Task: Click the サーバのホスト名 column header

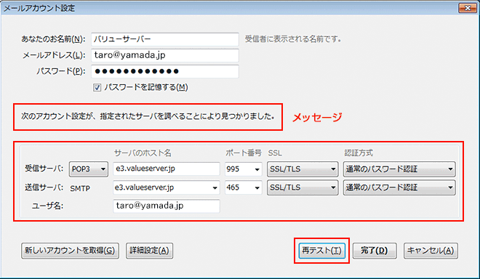Action: (143, 153)
